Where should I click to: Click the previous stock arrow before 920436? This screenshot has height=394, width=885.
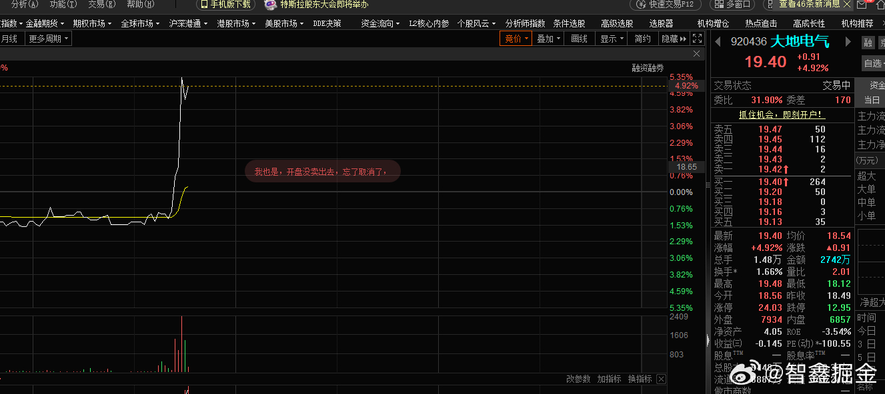[x=718, y=41]
